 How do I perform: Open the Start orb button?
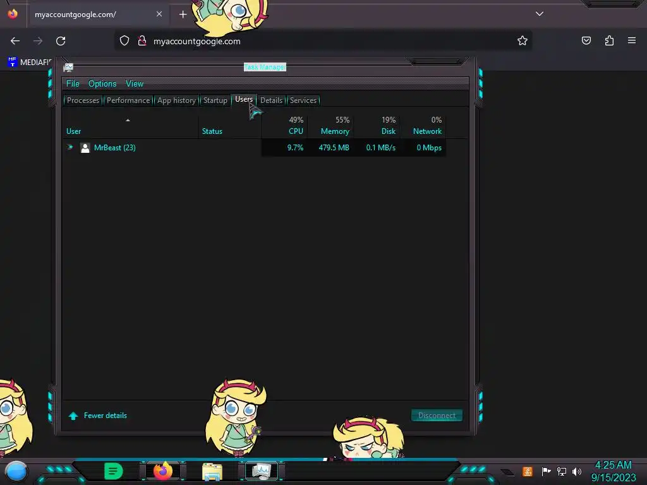tap(16, 471)
